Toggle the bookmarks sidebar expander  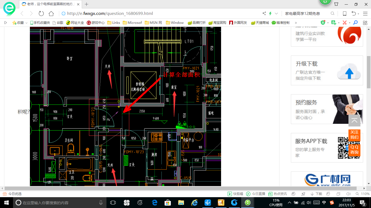[5, 23]
